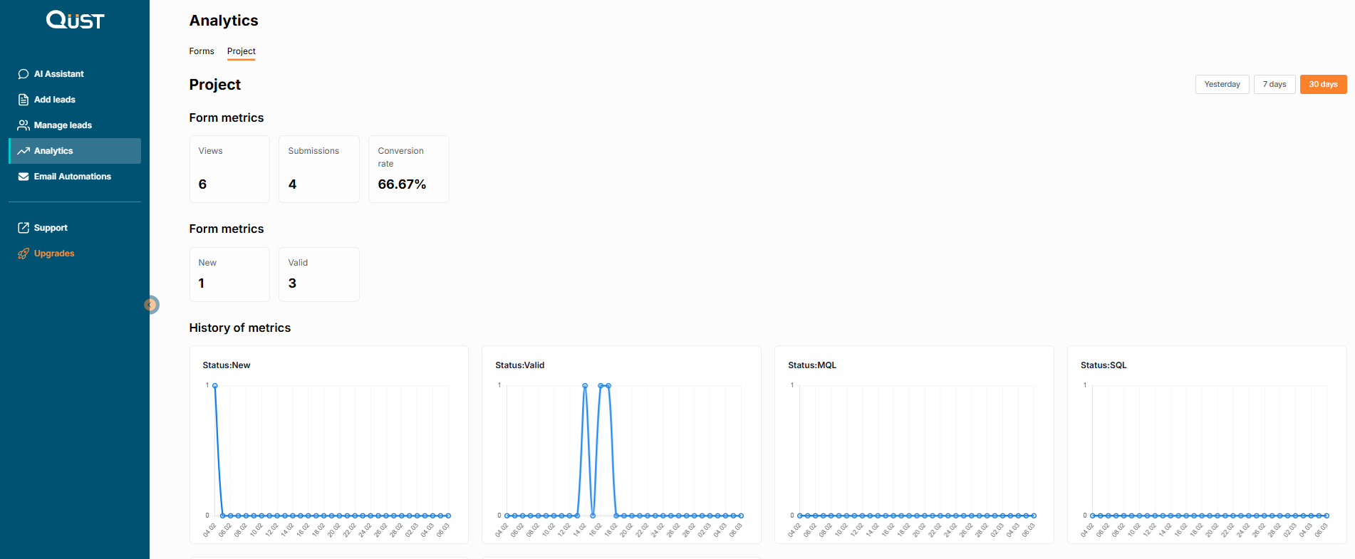Filter metrics by Yesterday
1355x559 pixels.
[x=1222, y=84]
